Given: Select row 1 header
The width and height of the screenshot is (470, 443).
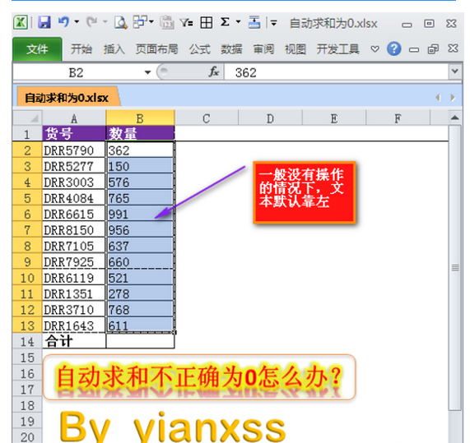Looking at the screenshot, I should click(x=27, y=134).
